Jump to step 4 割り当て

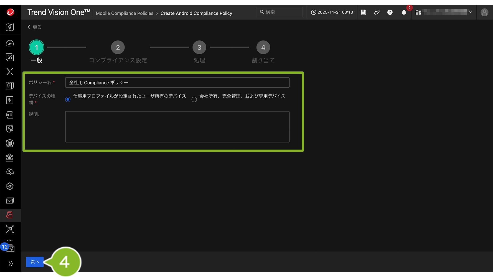[263, 48]
